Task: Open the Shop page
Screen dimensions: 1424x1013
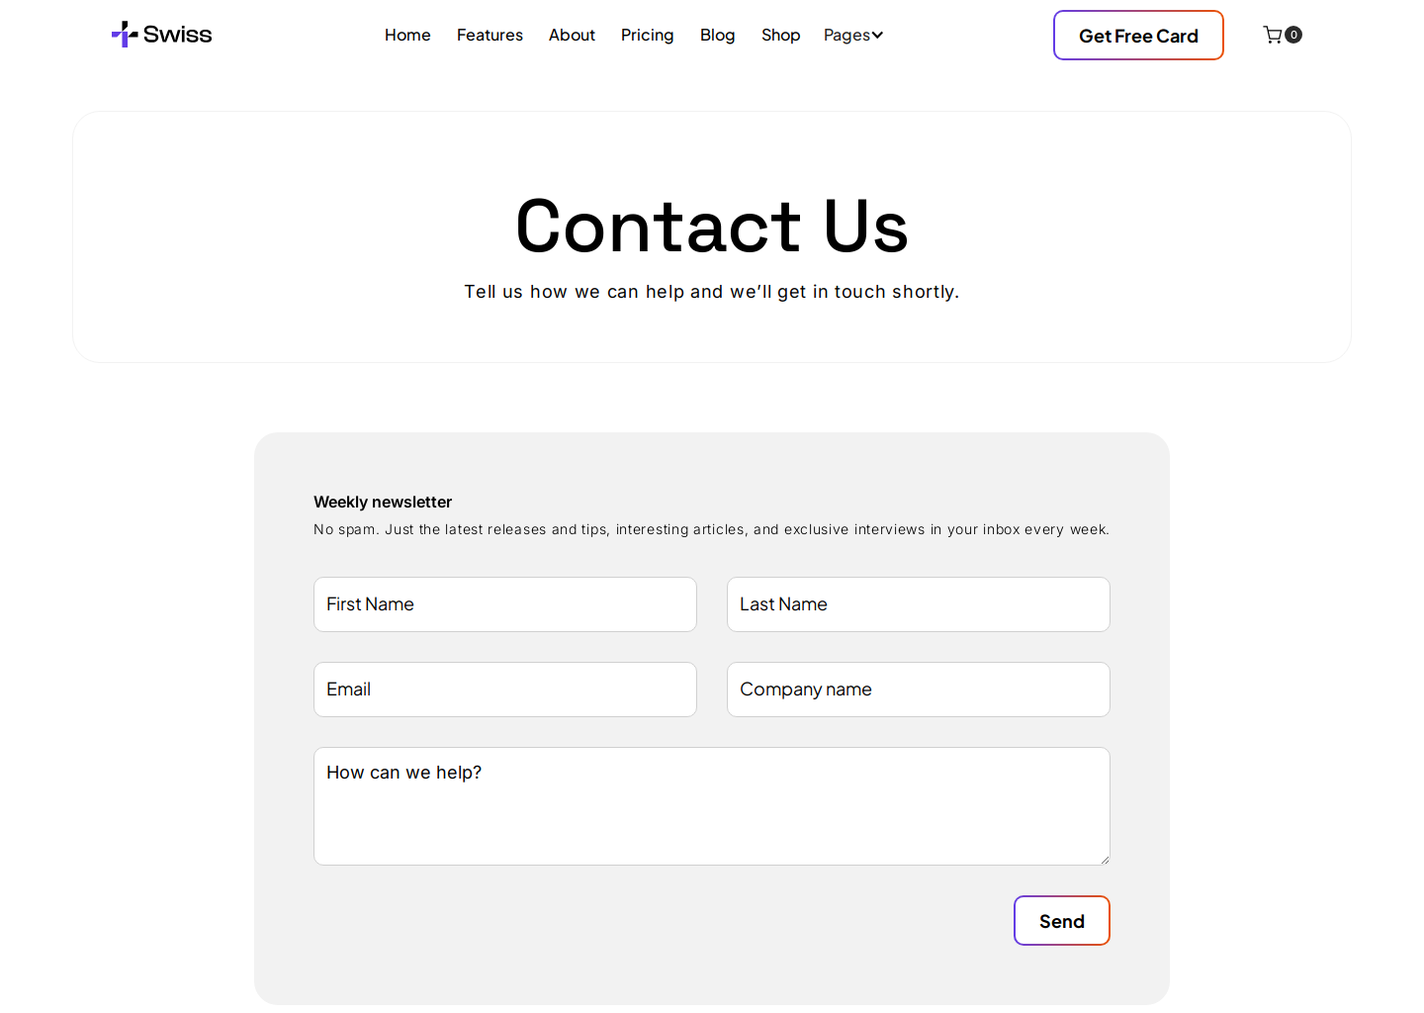Action: tap(780, 35)
